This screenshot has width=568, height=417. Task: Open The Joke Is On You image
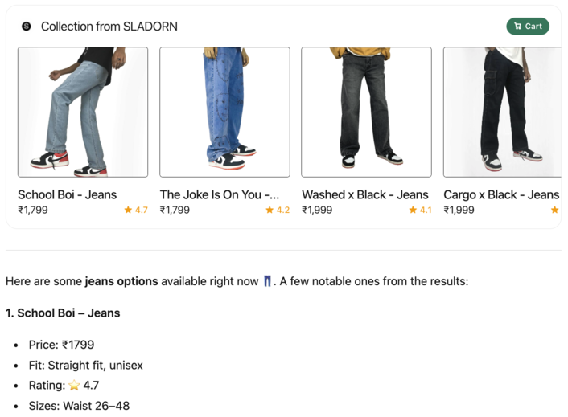pos(224,112)
